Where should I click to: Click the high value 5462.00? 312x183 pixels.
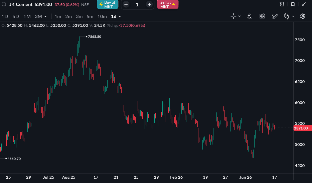tap(37, 25)
